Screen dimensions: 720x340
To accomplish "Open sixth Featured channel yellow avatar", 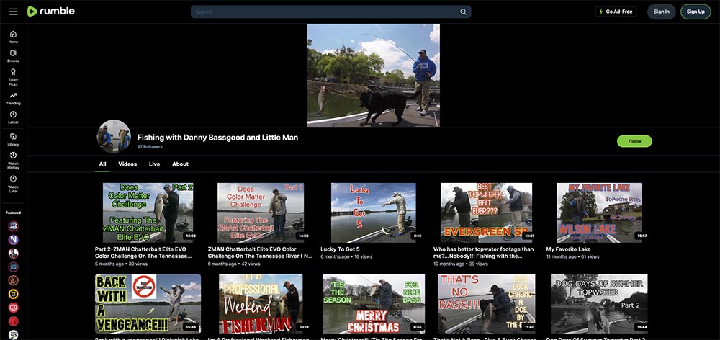I will (x=13, y=294).
